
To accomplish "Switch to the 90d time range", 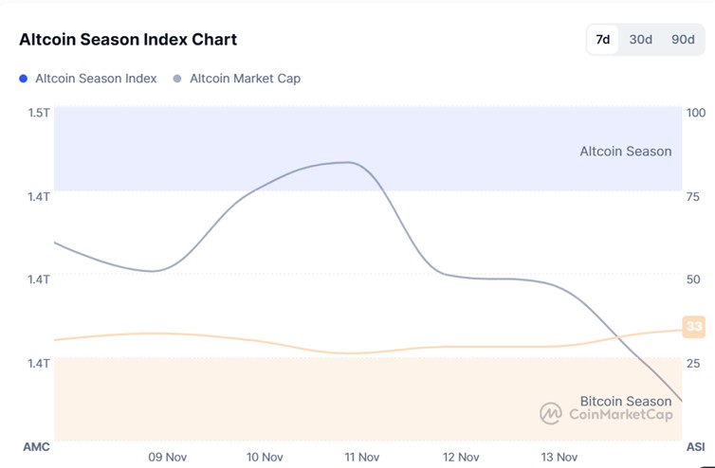I will click(683, 40).
